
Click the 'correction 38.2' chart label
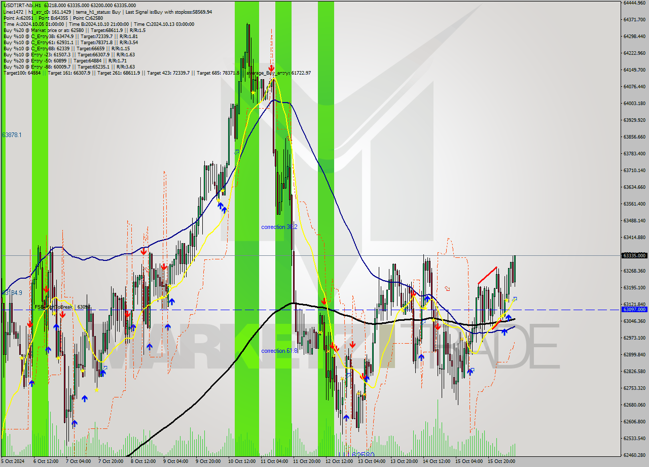[279, 227]
